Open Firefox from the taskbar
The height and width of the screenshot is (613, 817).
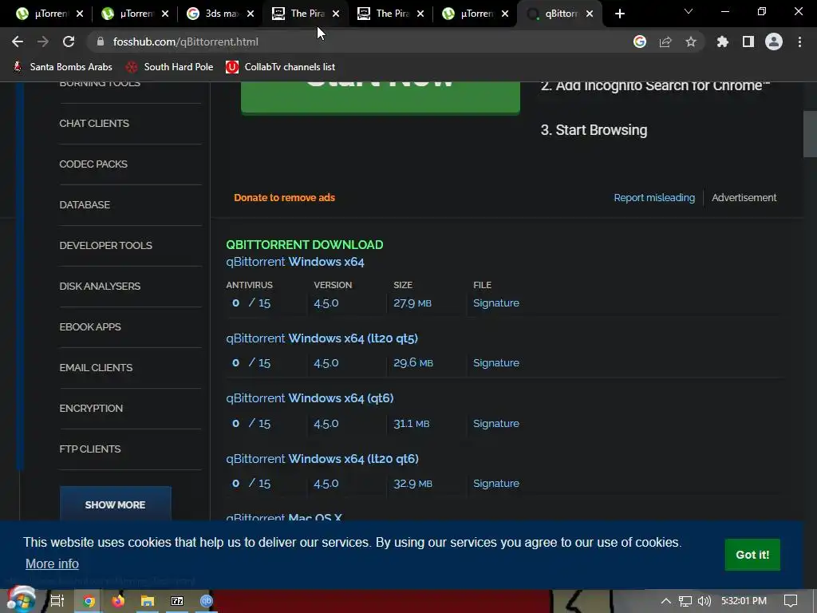(x=118, y=601)
